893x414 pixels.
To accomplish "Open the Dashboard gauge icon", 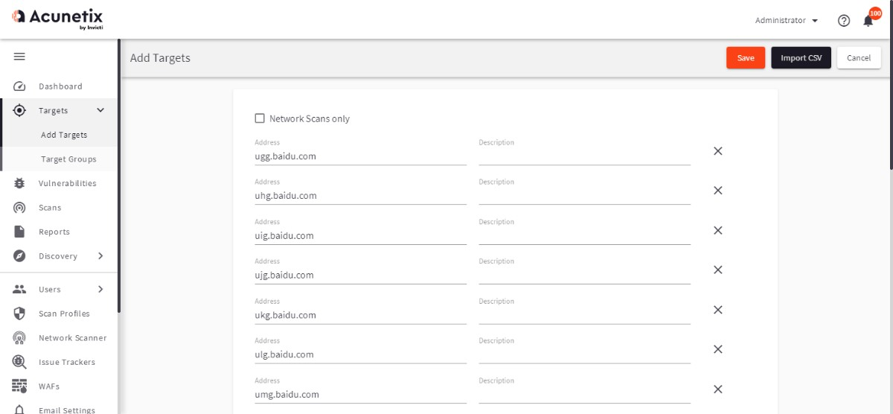I will pos(20,86).
